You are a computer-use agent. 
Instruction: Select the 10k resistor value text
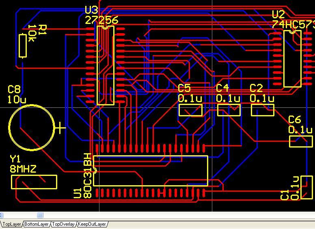click(x=32, y=33)
